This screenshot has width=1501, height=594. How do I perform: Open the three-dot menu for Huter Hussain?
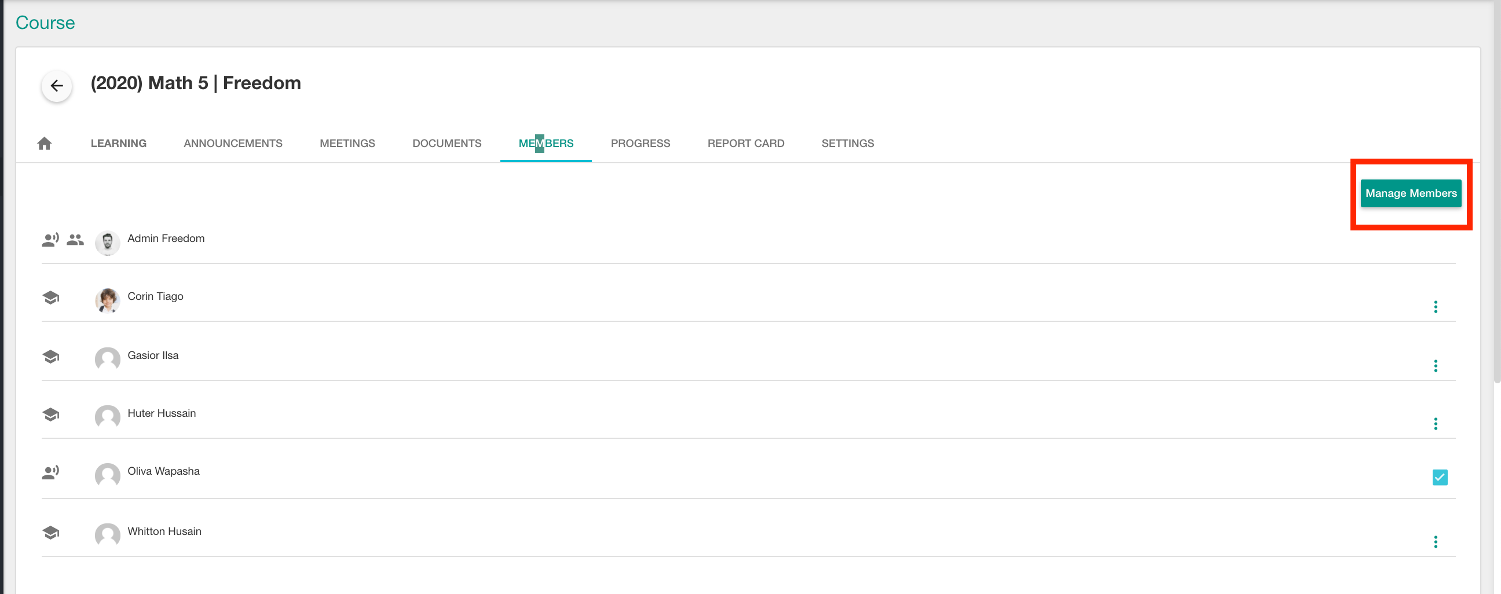[x=1436, y=423]
